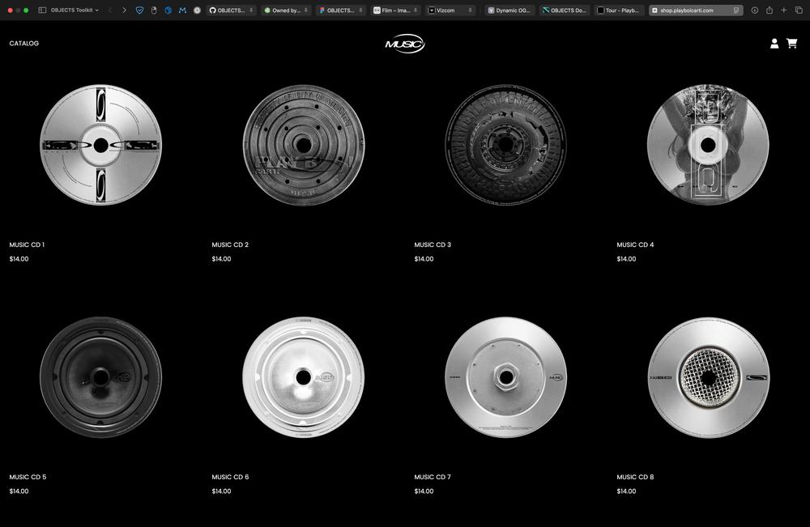Open the CATALOG link
The height and width of the screenshot is (527, 810).
point(24,44)
